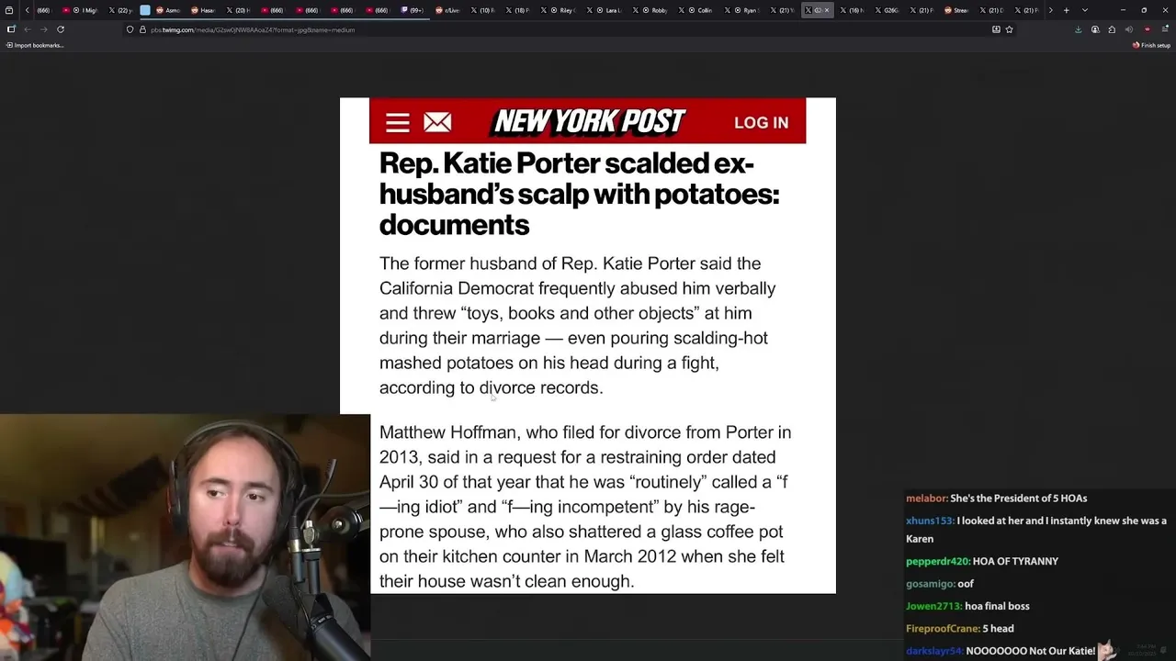Screen dimensions: 1176x661
Task: Click Jowen2713's "hoa final boss" message
Action: tap(967, 606)
